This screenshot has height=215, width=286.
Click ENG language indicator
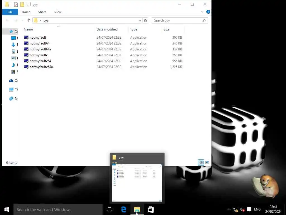tap(257, 209)
